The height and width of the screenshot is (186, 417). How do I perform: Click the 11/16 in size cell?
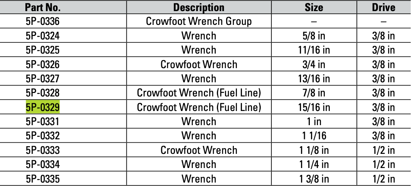pyautogui.click(x=314, y=50)
